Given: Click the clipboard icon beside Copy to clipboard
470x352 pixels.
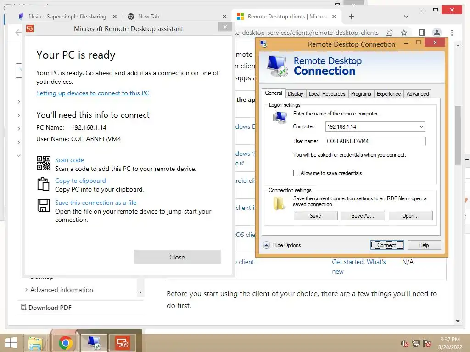Looking at the screenshot, I should 43,184.
